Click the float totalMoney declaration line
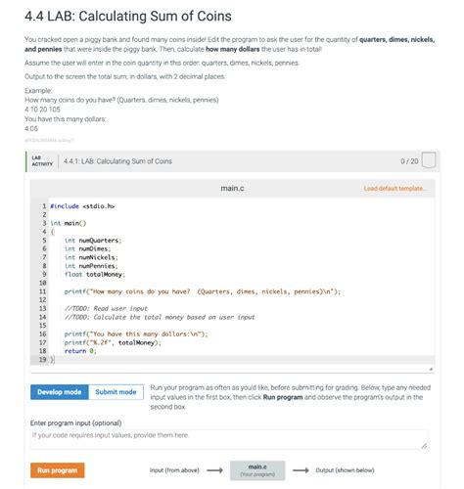 coord(95,274)
